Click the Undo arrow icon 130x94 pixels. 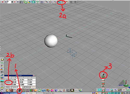116,90
